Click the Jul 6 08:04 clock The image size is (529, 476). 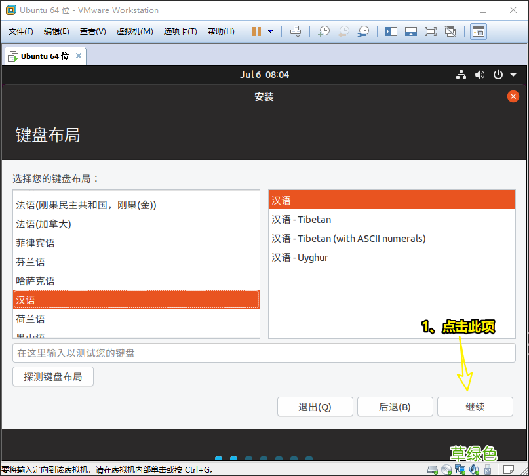(x=265, y=75)
